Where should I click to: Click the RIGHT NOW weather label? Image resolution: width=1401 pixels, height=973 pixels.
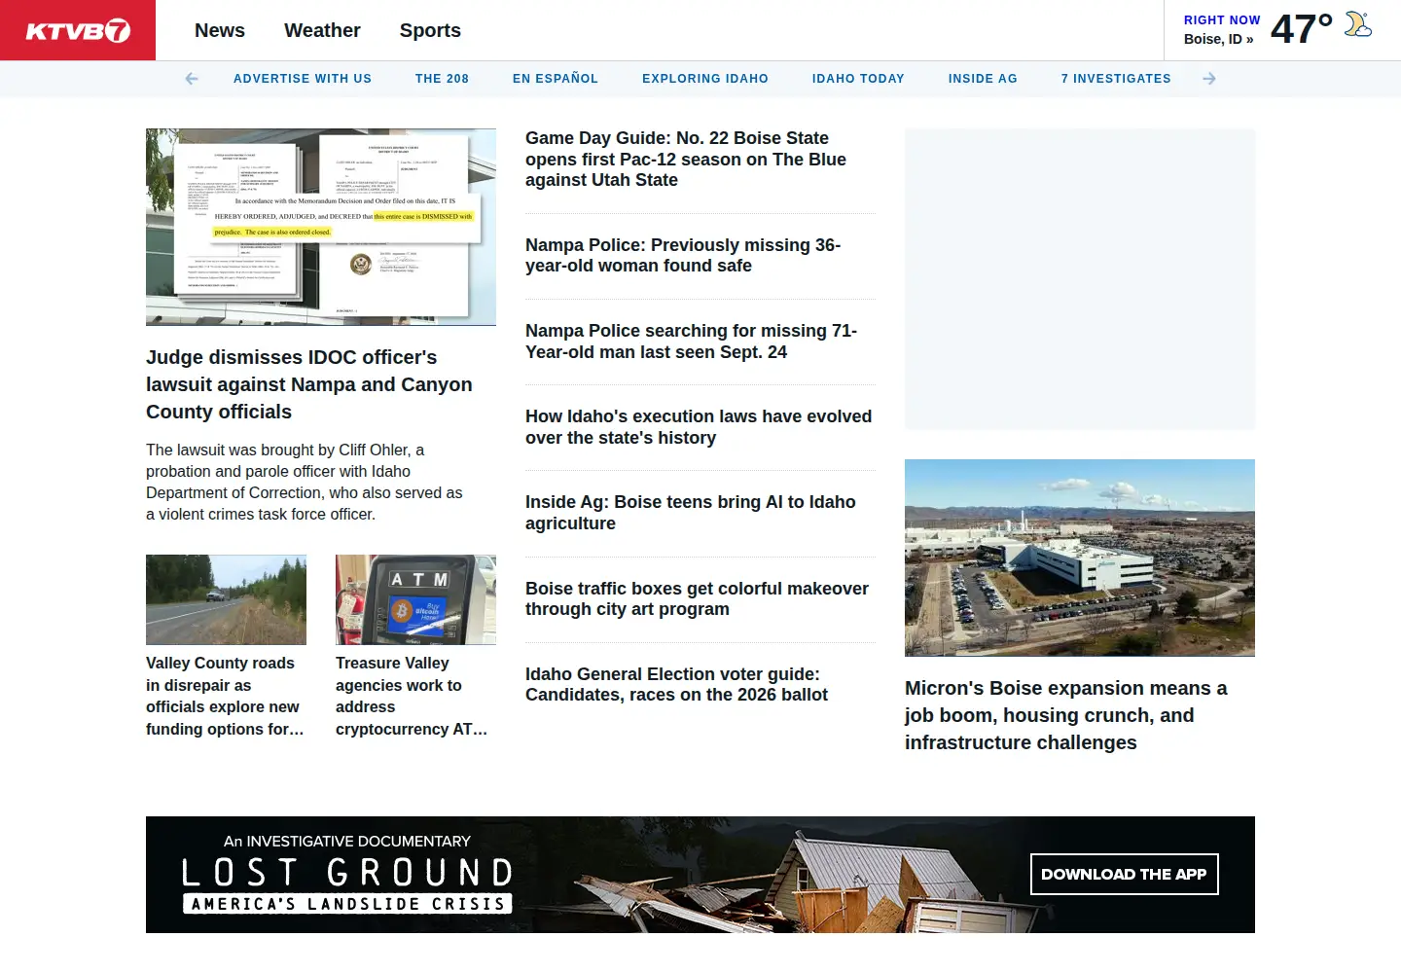tap(1222, 19)
